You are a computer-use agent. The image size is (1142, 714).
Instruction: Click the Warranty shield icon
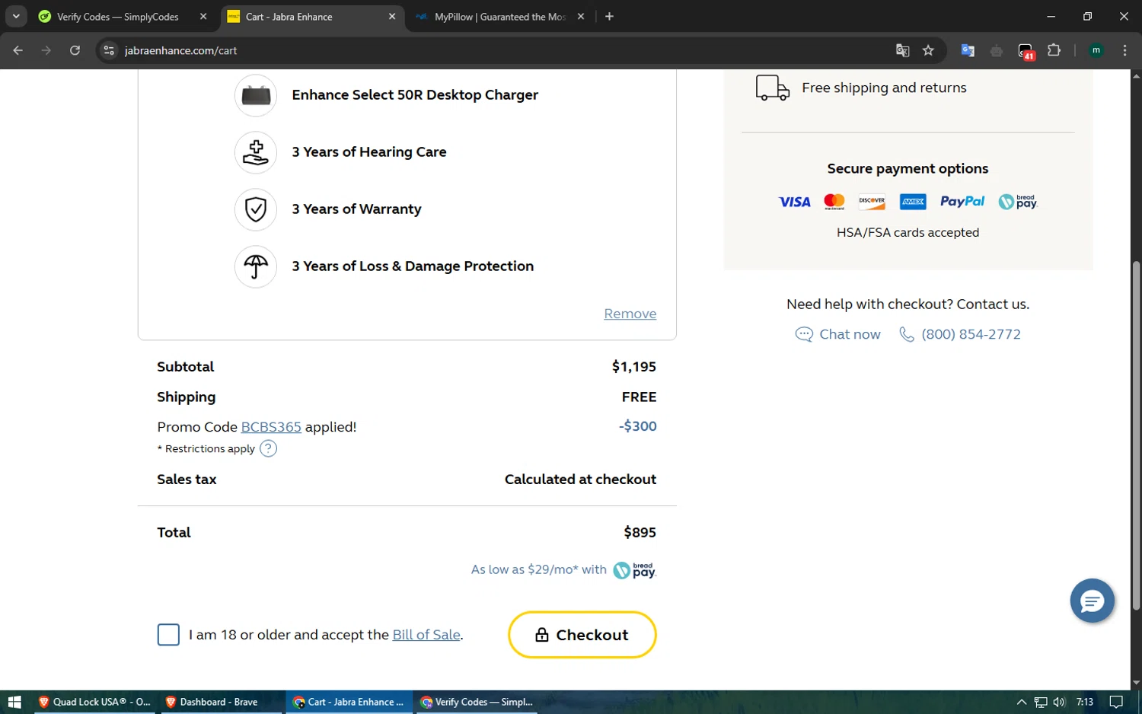pyautogui.click(x=256, y=209)
